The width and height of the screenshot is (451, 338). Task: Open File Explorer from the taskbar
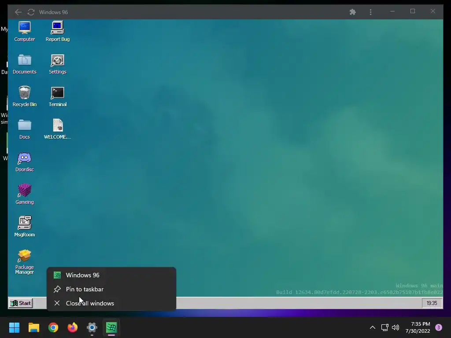click(33, 327)
